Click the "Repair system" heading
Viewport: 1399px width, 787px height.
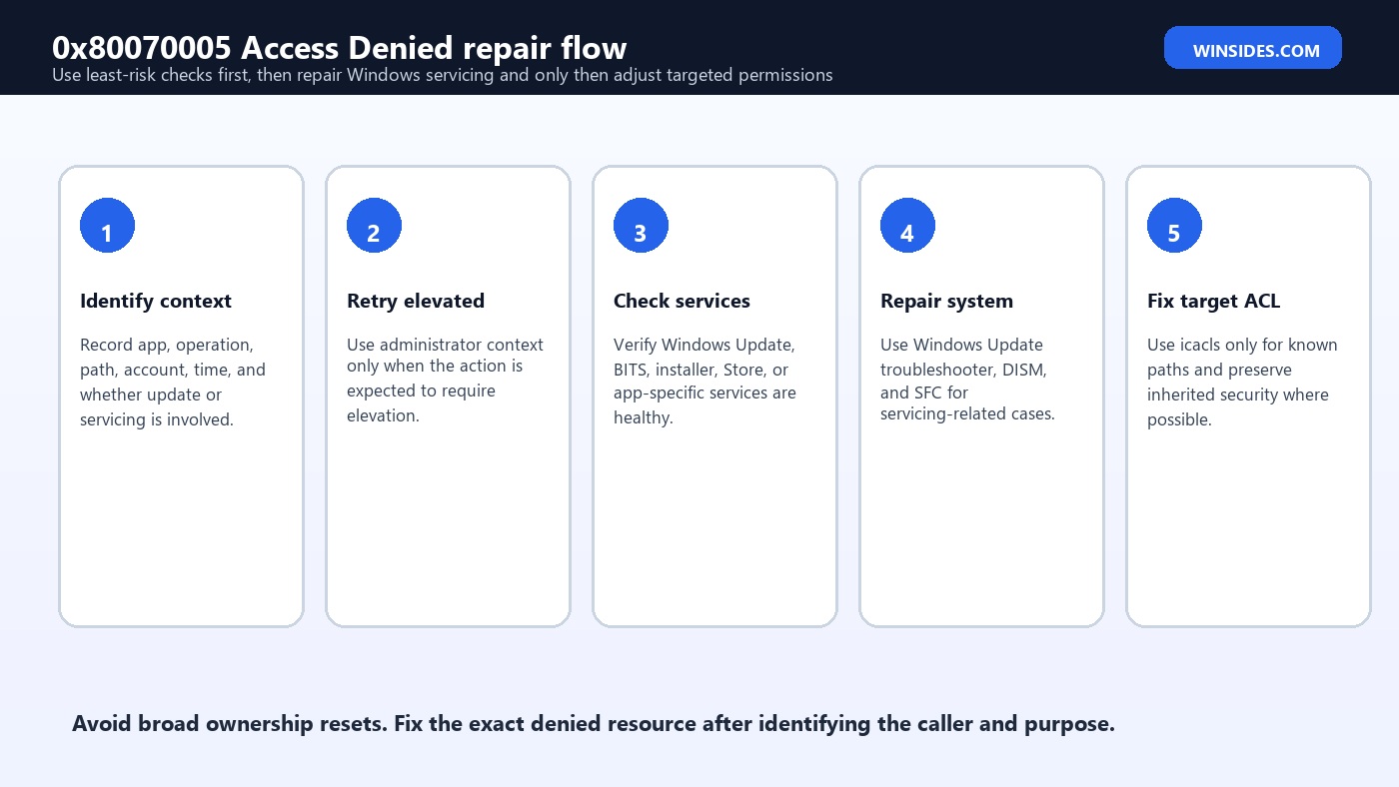[x=946, y=301]
